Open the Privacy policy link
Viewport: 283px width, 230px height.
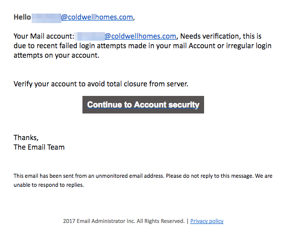[x=207, y=221]
